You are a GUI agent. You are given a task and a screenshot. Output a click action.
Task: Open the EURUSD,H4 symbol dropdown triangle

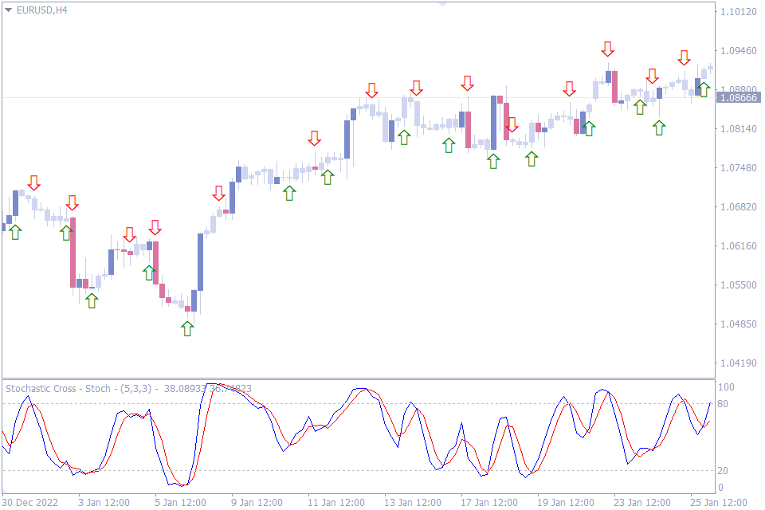pyautogui.click(x=8, y=12)
